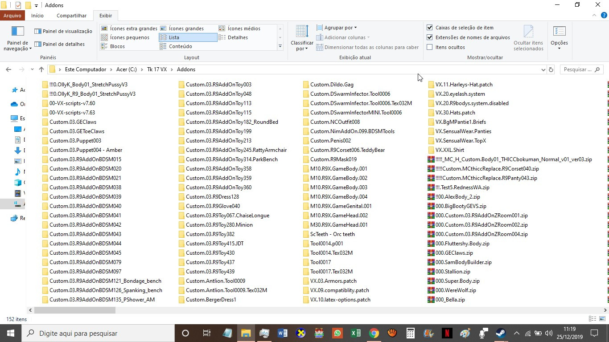Viewport: 609px width, 342px height.
Task: Open Steam from the taskbar
Action: [501, 333]
